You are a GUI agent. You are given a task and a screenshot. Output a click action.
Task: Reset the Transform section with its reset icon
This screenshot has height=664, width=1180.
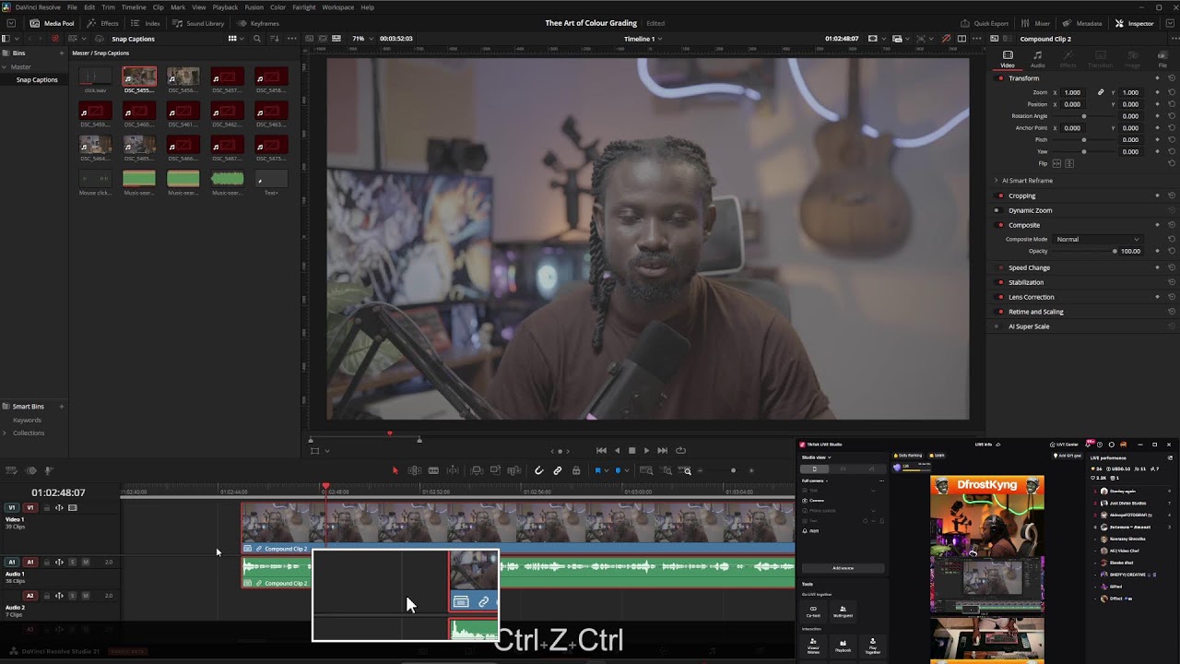(1172, 78)
